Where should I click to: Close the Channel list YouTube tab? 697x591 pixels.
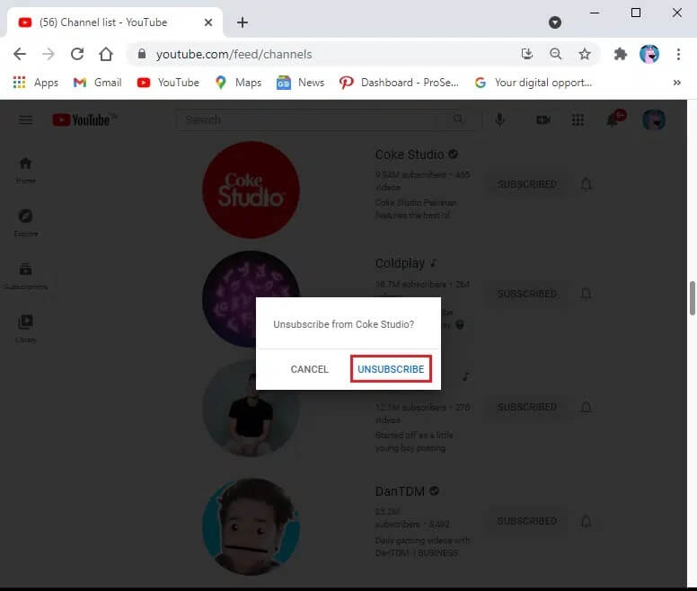208,22
